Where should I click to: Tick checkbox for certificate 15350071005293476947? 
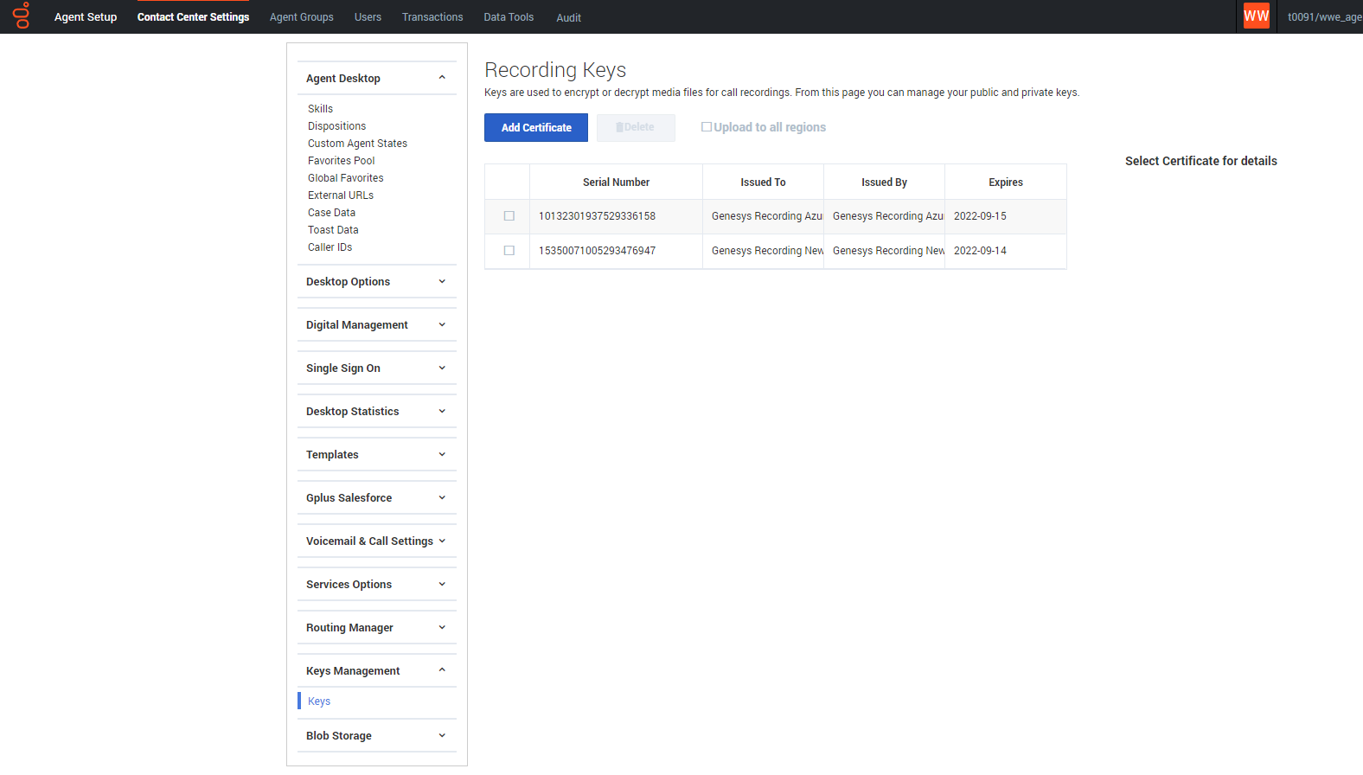pos(509,251)
